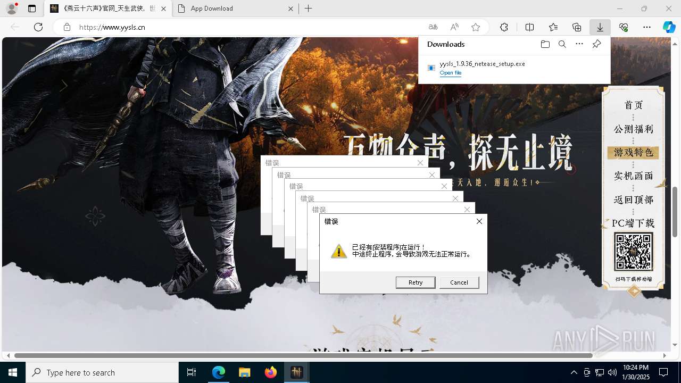The image size is (681, 383).
Task: Open File Explorer from the taskbar
Action: point(245,372)
